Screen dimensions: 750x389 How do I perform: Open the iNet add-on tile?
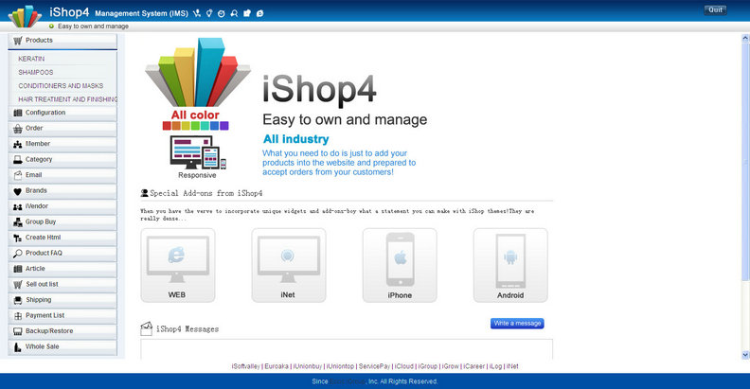pos(288,265)
